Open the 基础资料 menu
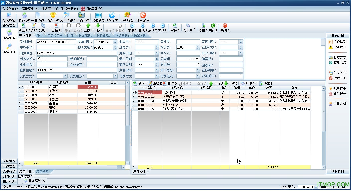The height and width of the screenshot is (191, 351). (30, 9)
